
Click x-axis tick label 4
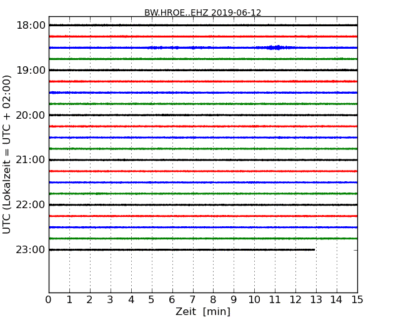(131, 300)
